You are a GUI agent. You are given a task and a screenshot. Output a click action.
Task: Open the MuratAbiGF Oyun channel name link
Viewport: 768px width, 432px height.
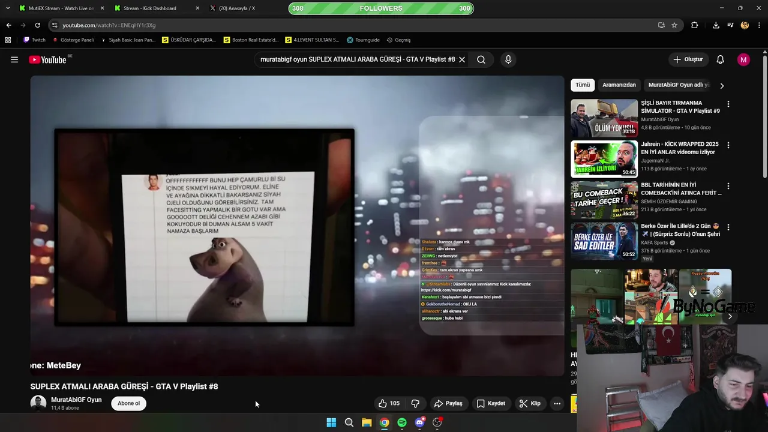76,400
